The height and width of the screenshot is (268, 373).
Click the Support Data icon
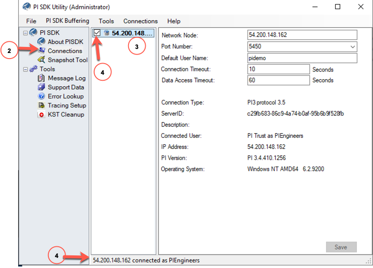pos(42,87)
